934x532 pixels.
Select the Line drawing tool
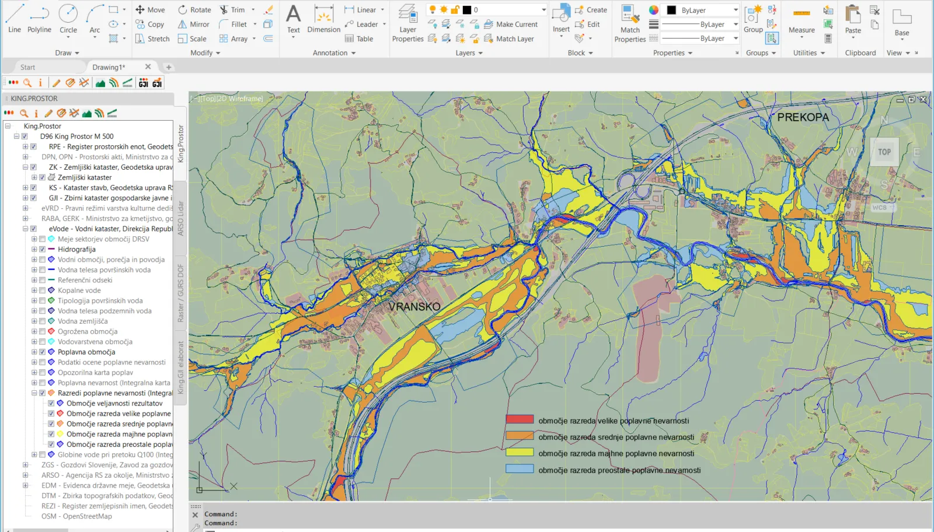click(x=15, y=17)
